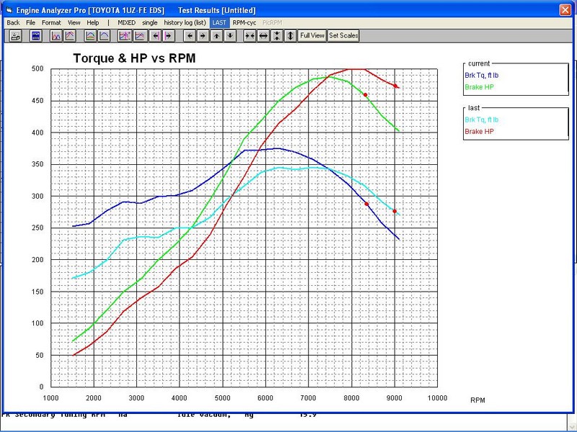Expand graph vertically with up-down arrow icon
Viewport: 577px width, 432px height.
click(x=291, y=35)
